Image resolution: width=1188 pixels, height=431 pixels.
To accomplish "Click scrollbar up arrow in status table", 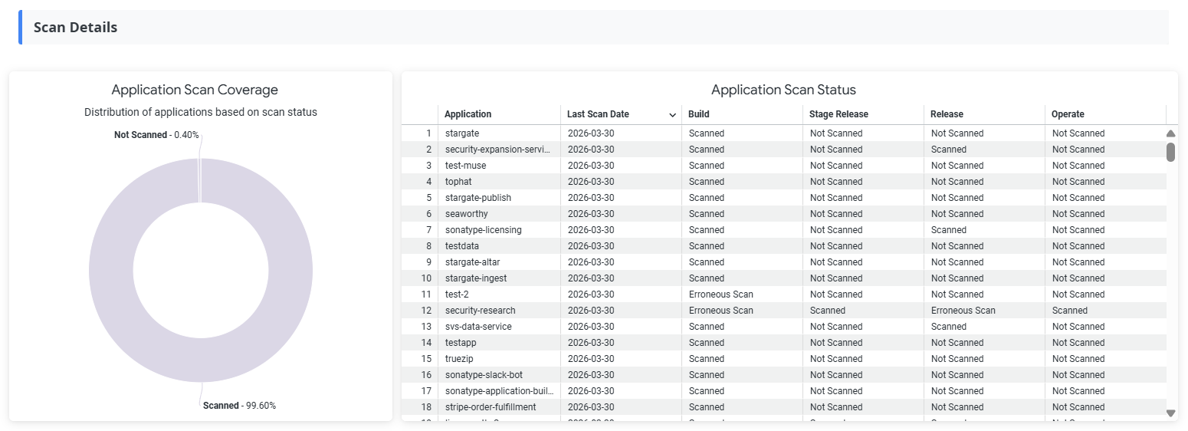I will coord(1170,133).
